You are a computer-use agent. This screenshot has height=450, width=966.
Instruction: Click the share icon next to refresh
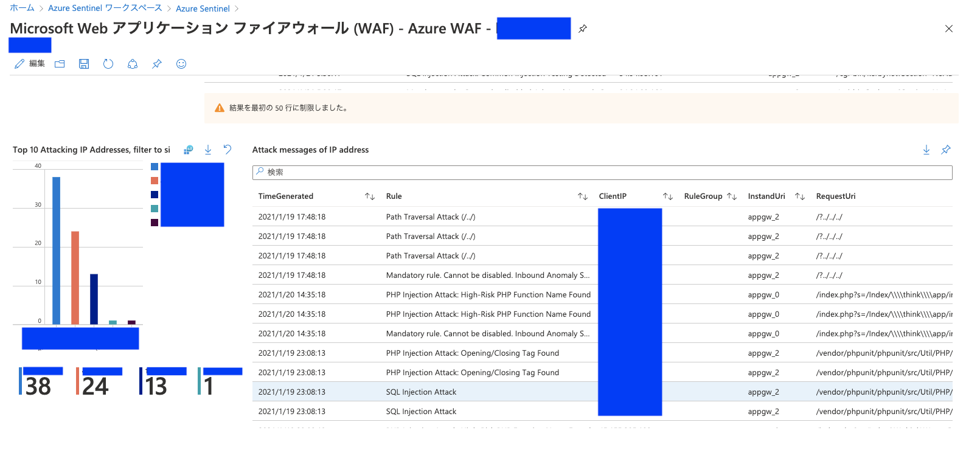133,64
